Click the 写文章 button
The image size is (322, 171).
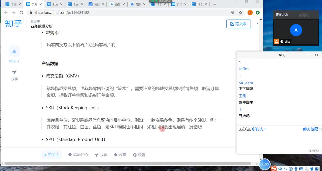point(238,24)
